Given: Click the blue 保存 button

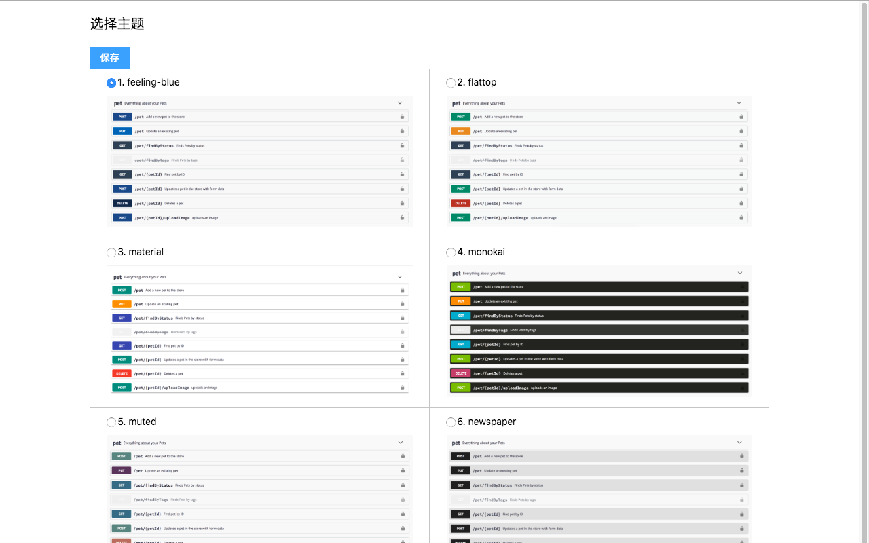Looking at the screenshot, I should [x=110, y=58].
